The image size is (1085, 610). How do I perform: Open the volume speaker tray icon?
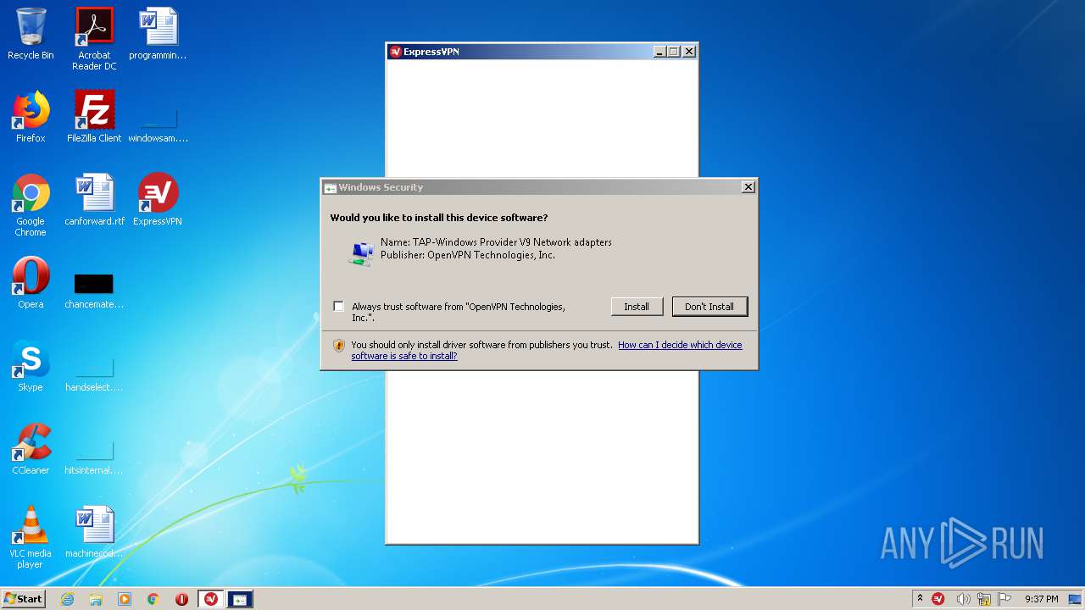coord(963,599)
